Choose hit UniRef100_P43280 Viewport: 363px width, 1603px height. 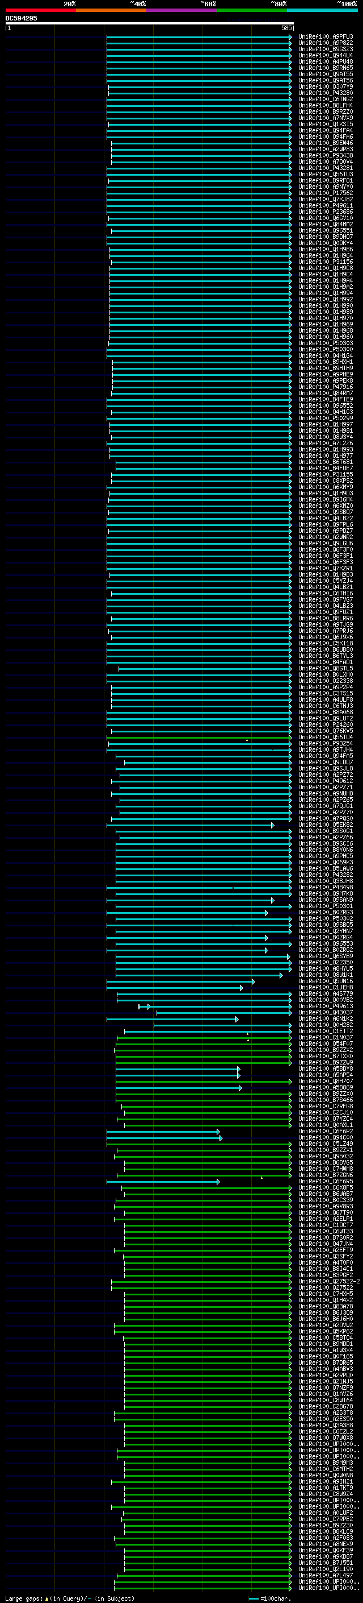[x=326, y=93]
